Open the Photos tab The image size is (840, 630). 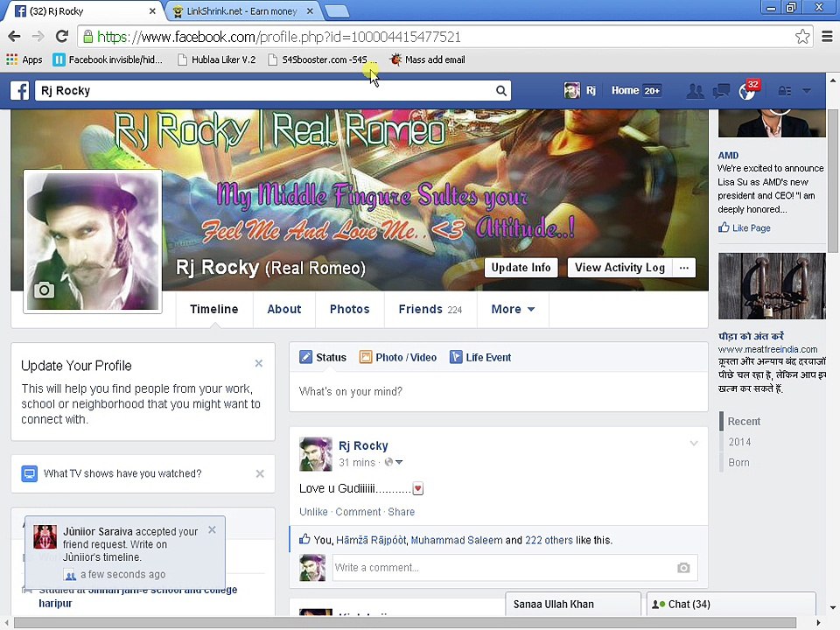point(349,309)
